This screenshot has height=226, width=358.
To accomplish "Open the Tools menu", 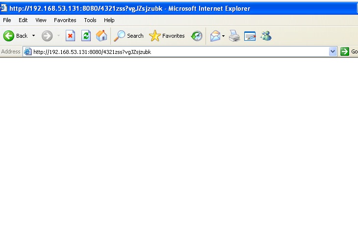I will click(90, 20).
